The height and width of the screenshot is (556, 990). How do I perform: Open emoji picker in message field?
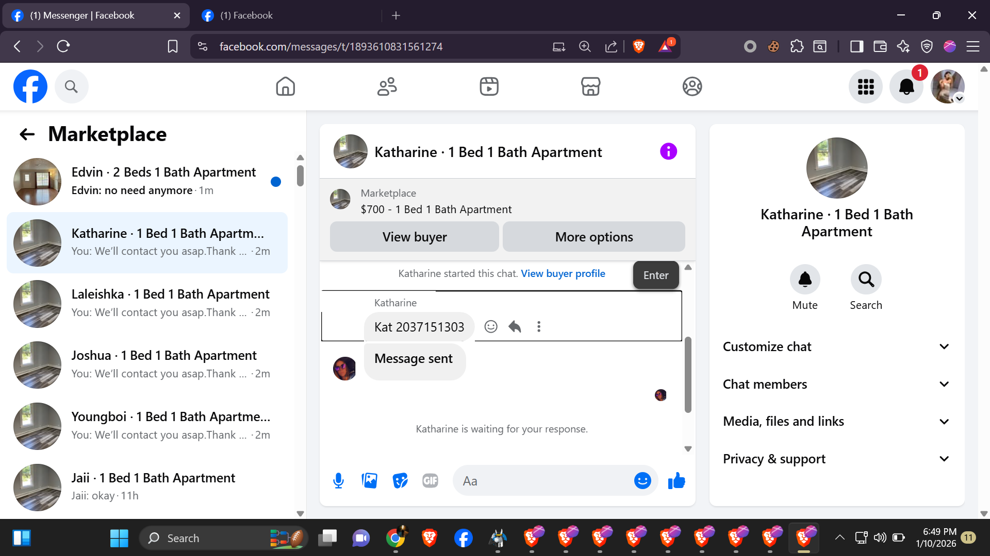pyautogui.click(x=642, y=481)
